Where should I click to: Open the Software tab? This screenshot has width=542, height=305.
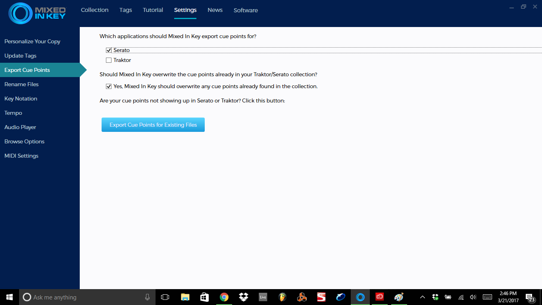tap(246, 10)
